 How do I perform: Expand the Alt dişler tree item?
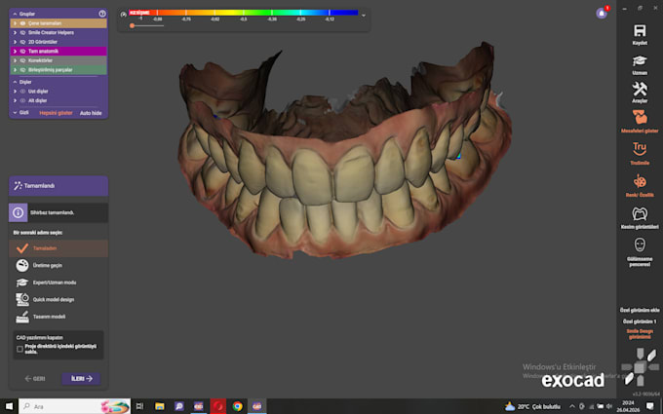15,100
